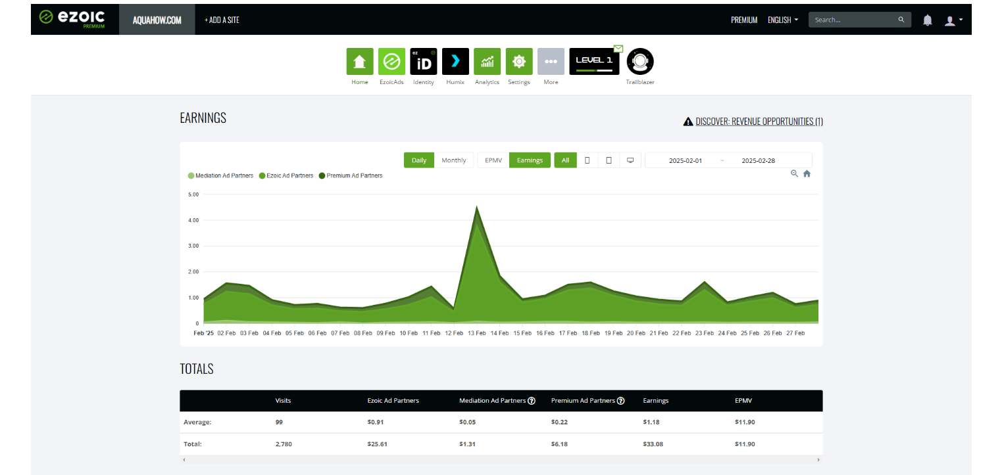Click the notifications bell icon

928,20
